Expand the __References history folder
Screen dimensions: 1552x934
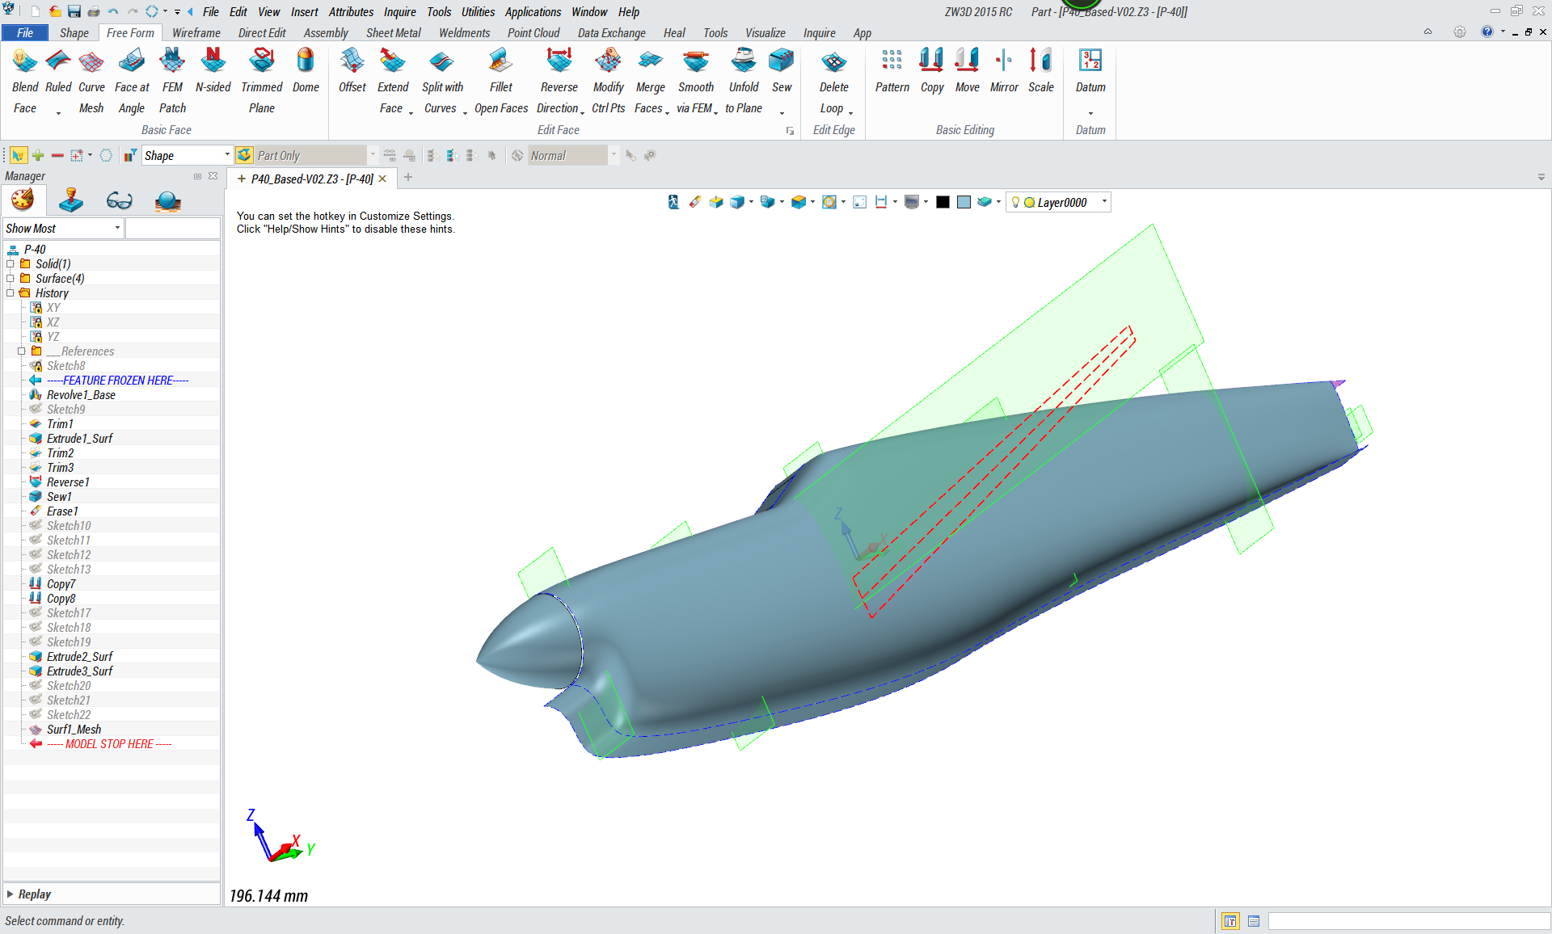(x=22, y=351)
